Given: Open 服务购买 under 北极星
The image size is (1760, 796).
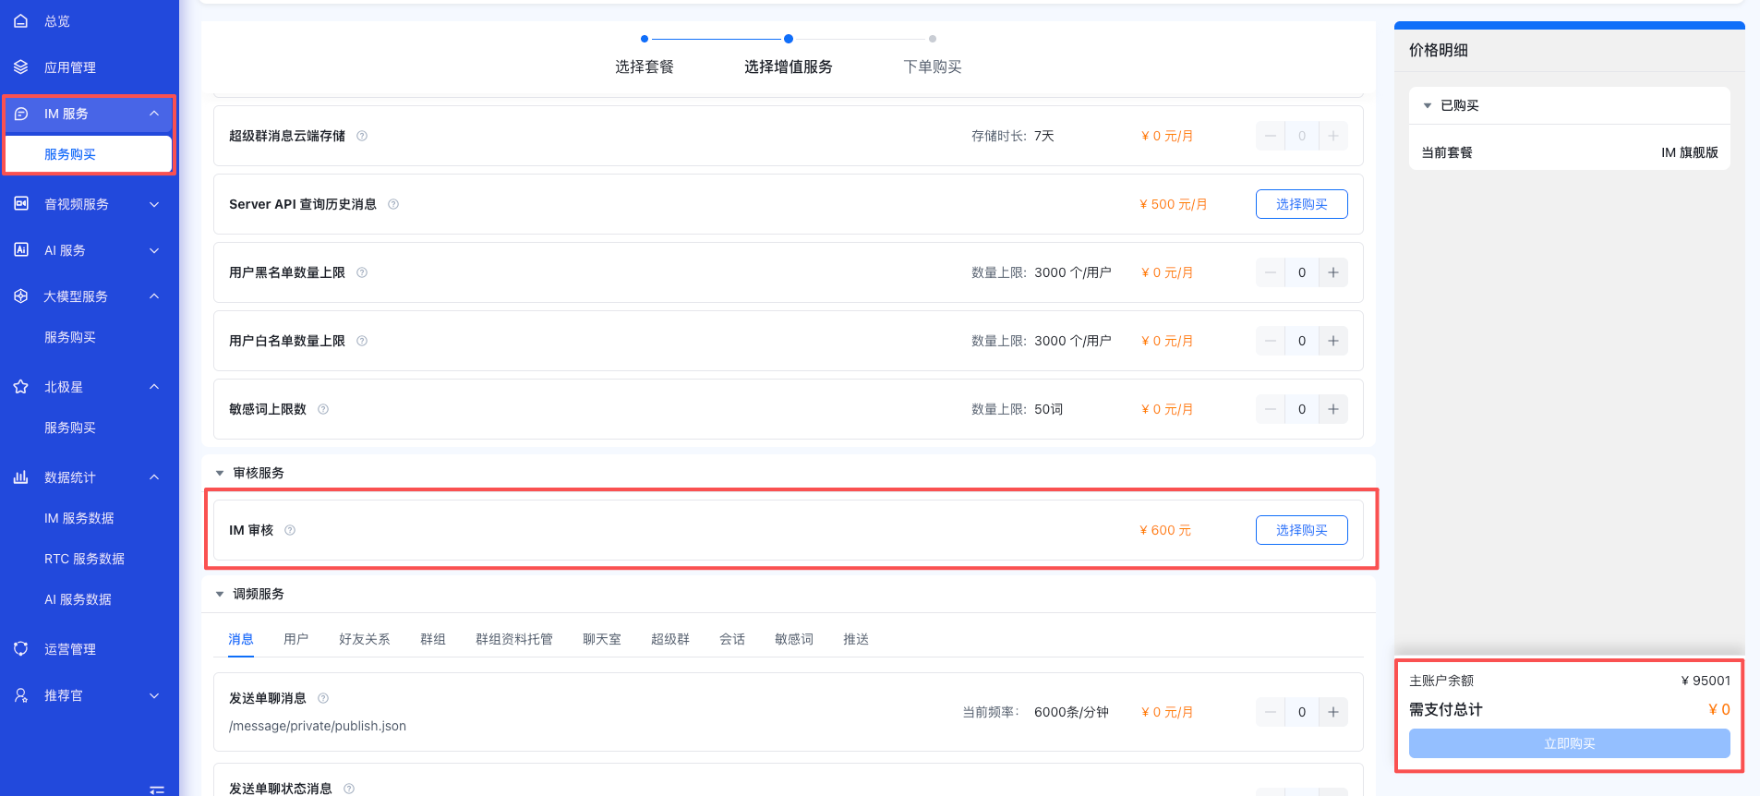Looking at the screenshot, I should [x=70, y=428].
